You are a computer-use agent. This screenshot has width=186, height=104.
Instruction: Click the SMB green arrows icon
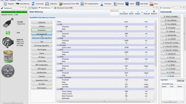click(x=8, y=33)
